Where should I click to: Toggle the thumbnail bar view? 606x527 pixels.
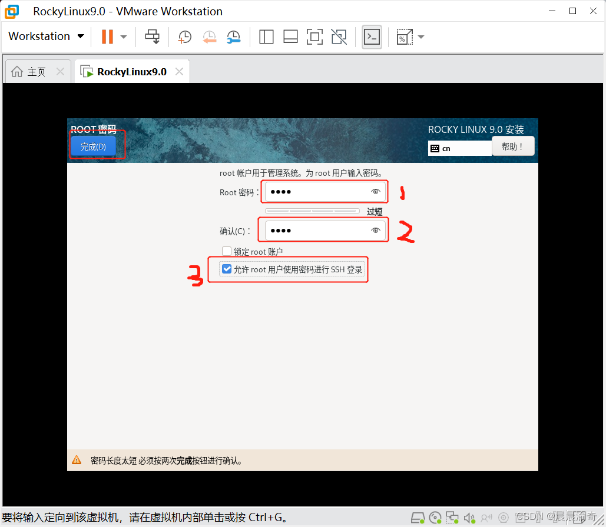(x=290, y=37)
